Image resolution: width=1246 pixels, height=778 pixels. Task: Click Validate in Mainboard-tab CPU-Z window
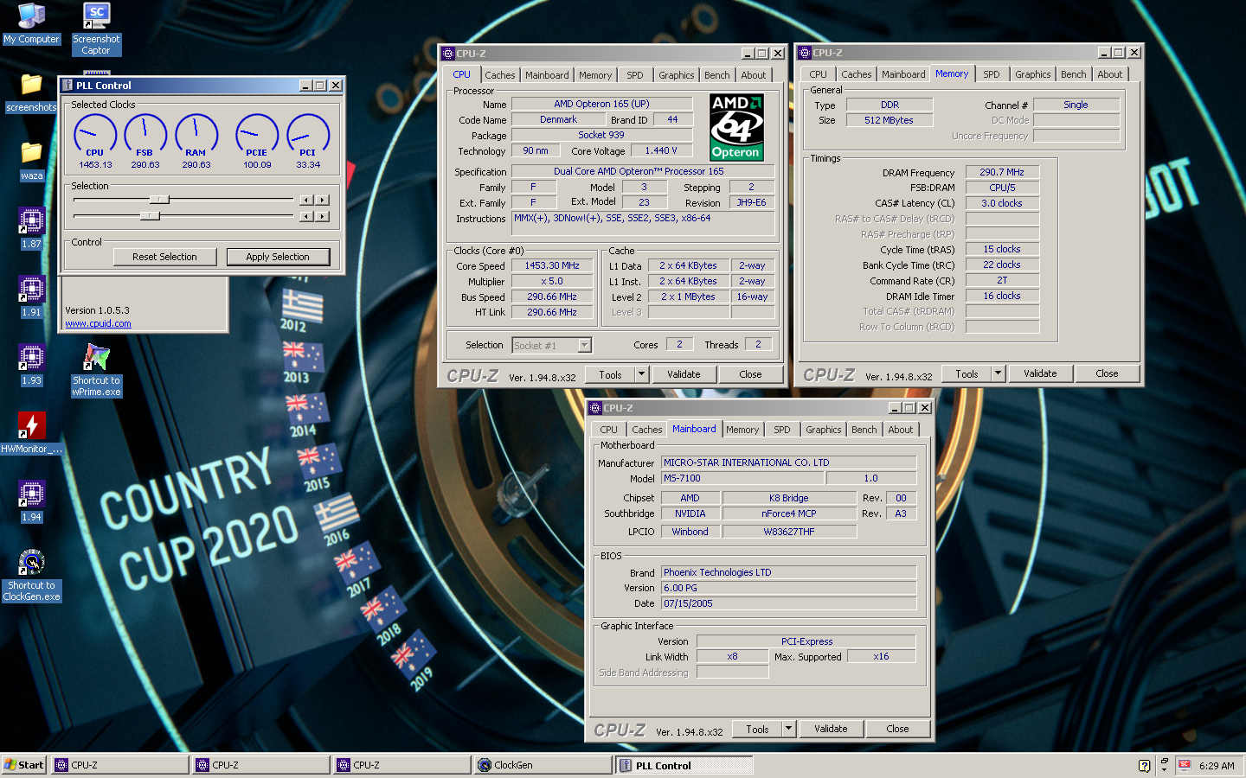pos(831,729)
